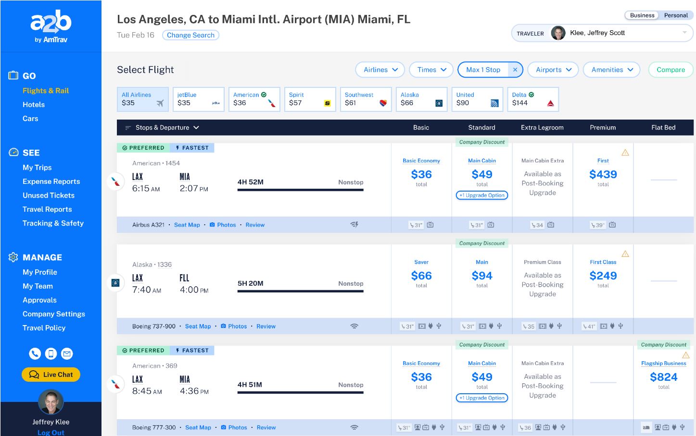Click the Compare button
The image size is (696, 436).
tap(671, 70)
